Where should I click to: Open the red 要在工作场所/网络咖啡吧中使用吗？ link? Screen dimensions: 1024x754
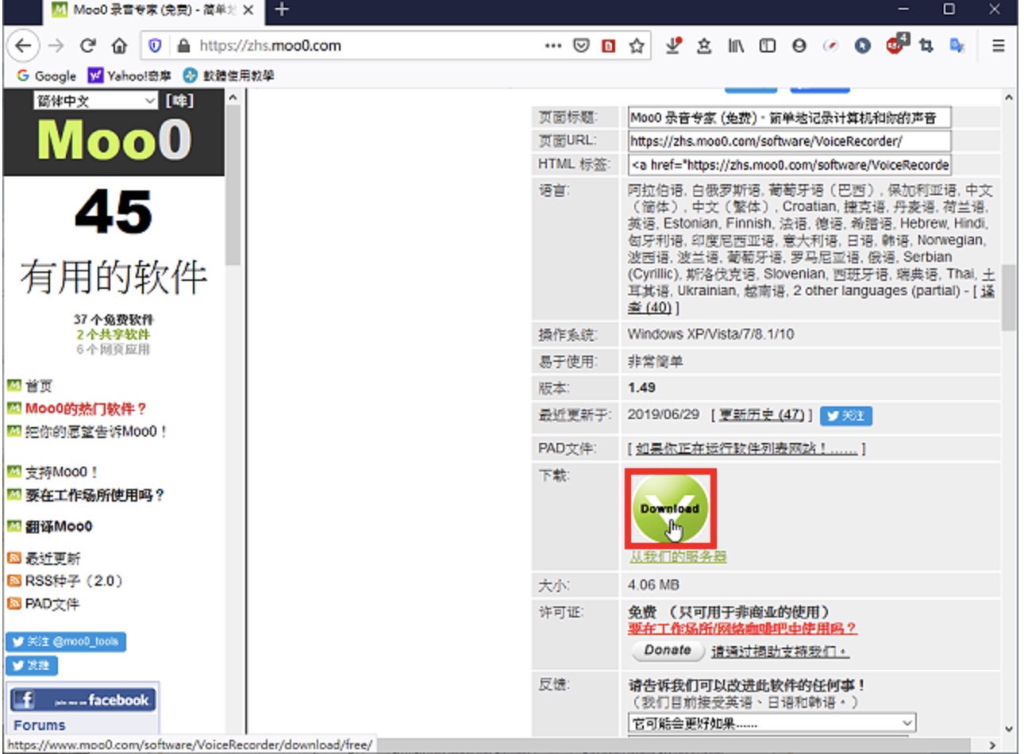pyautogui.click(x=742, y=629)
